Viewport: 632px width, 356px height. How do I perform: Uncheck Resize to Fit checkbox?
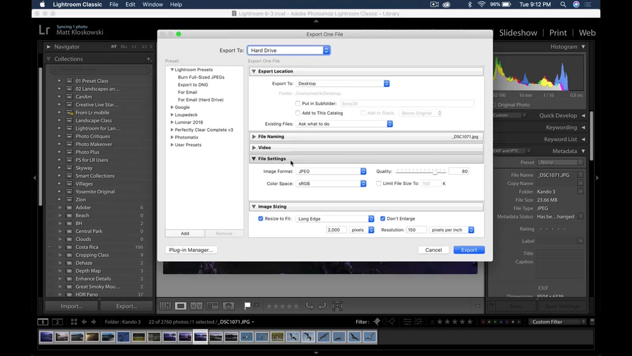261,219
